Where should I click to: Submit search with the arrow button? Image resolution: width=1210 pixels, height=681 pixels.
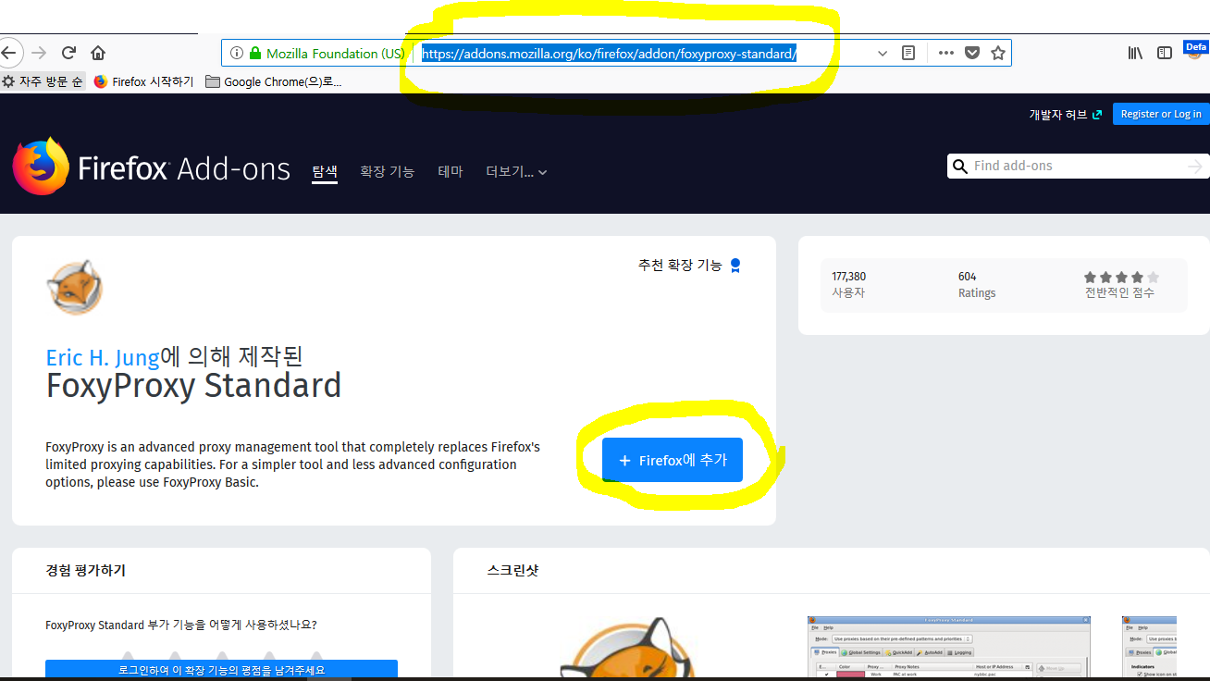coord(1195,167)
